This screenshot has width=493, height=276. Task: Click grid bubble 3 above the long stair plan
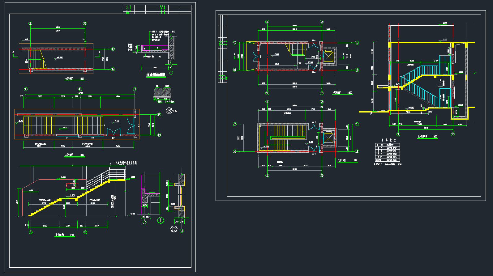pyautogui.click(x=135, y=89)
